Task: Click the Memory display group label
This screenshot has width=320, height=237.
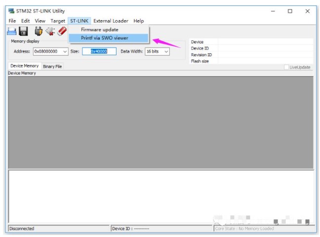Action: pos(25,41)
